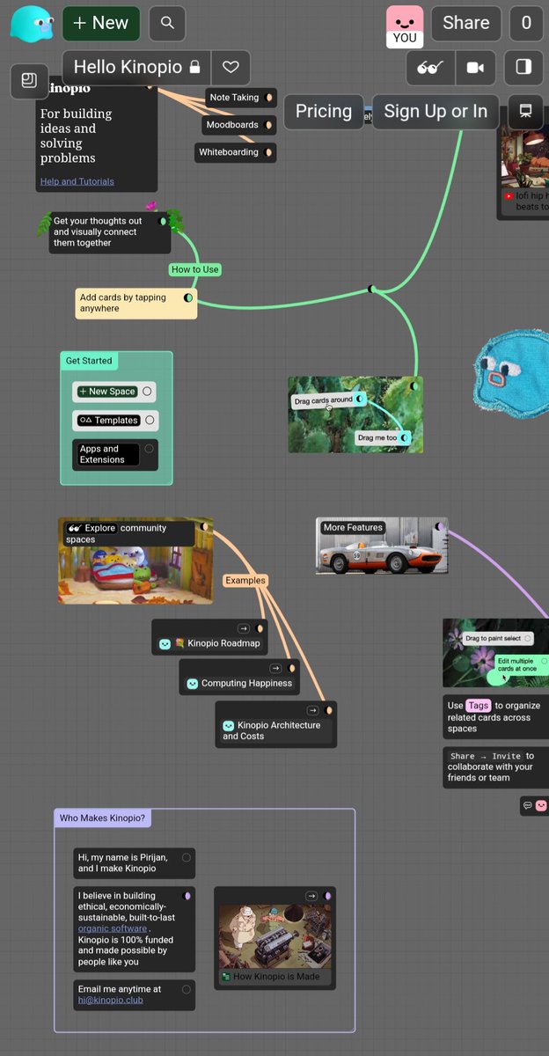Click connector on 'Drag cards around' card
Screen dimensions: 549x1056
[x=359, y=400]
